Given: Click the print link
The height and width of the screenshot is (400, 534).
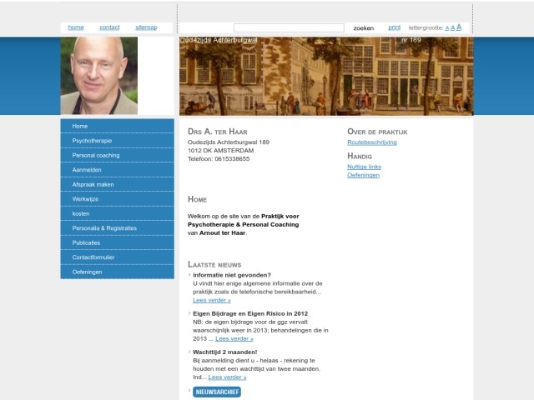Looking at the screenshot, I should point(394,27).
